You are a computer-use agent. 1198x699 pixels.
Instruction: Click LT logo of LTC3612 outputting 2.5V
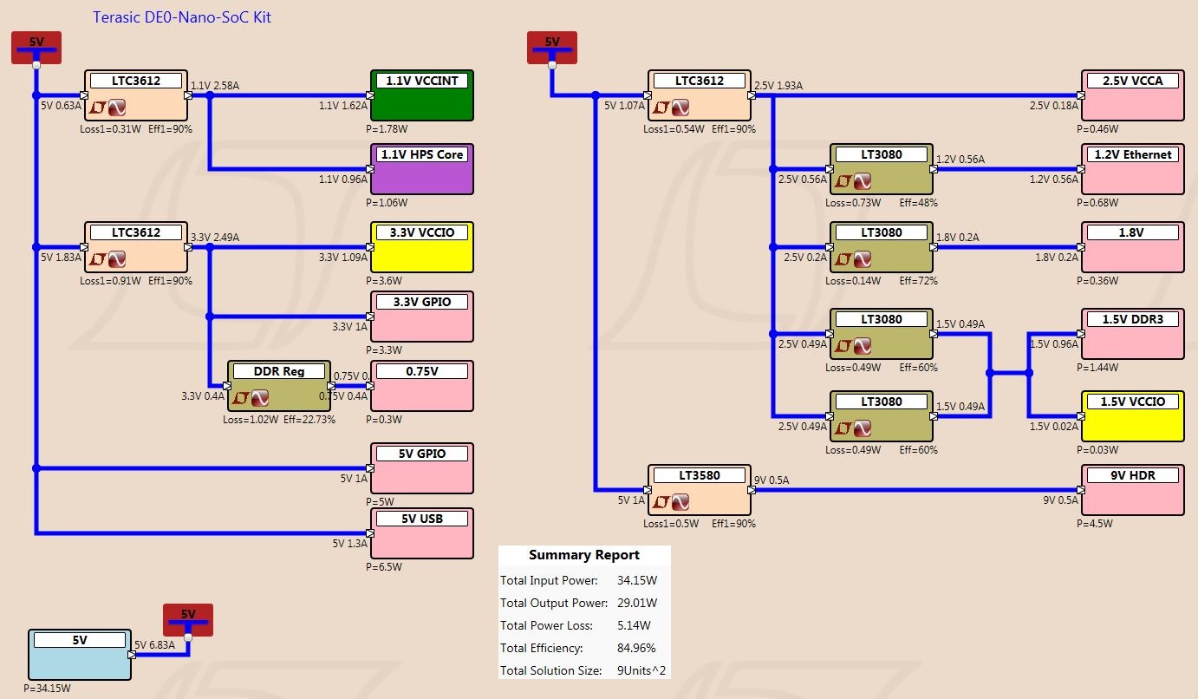click(x=661, y=108)
